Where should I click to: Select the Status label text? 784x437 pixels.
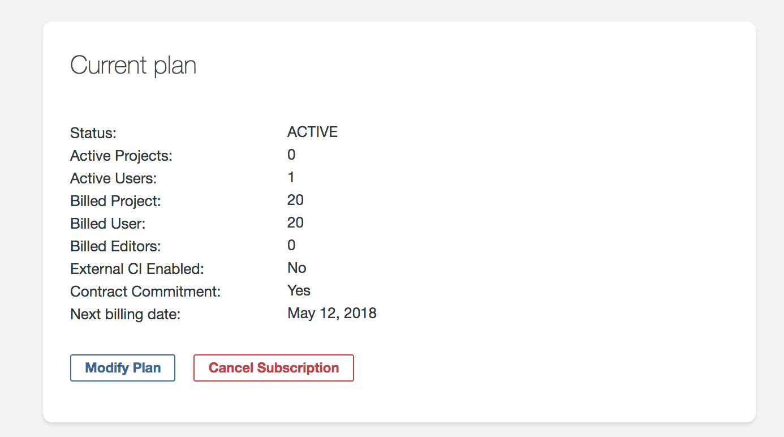[93, 133]
